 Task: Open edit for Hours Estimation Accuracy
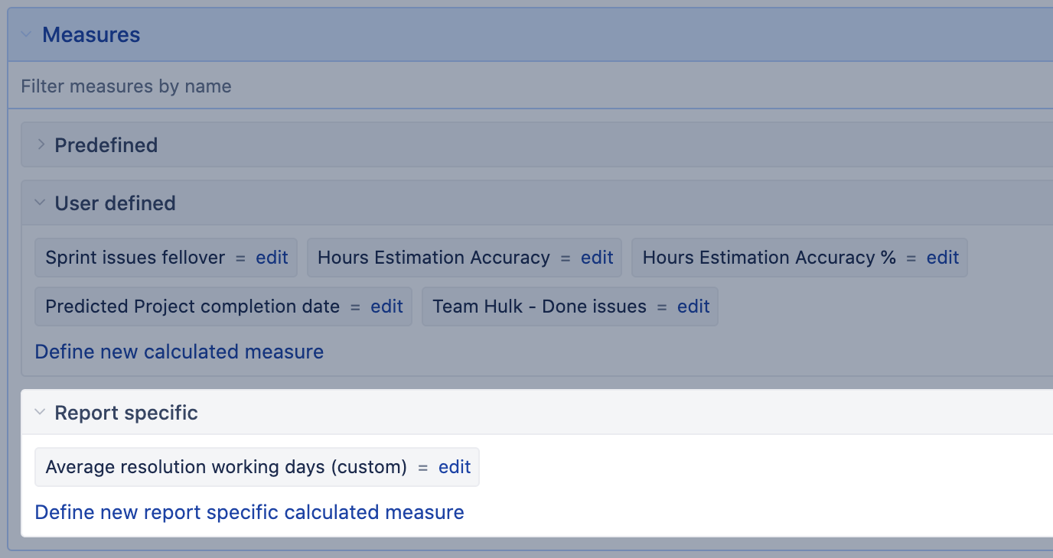pos(597,258)
